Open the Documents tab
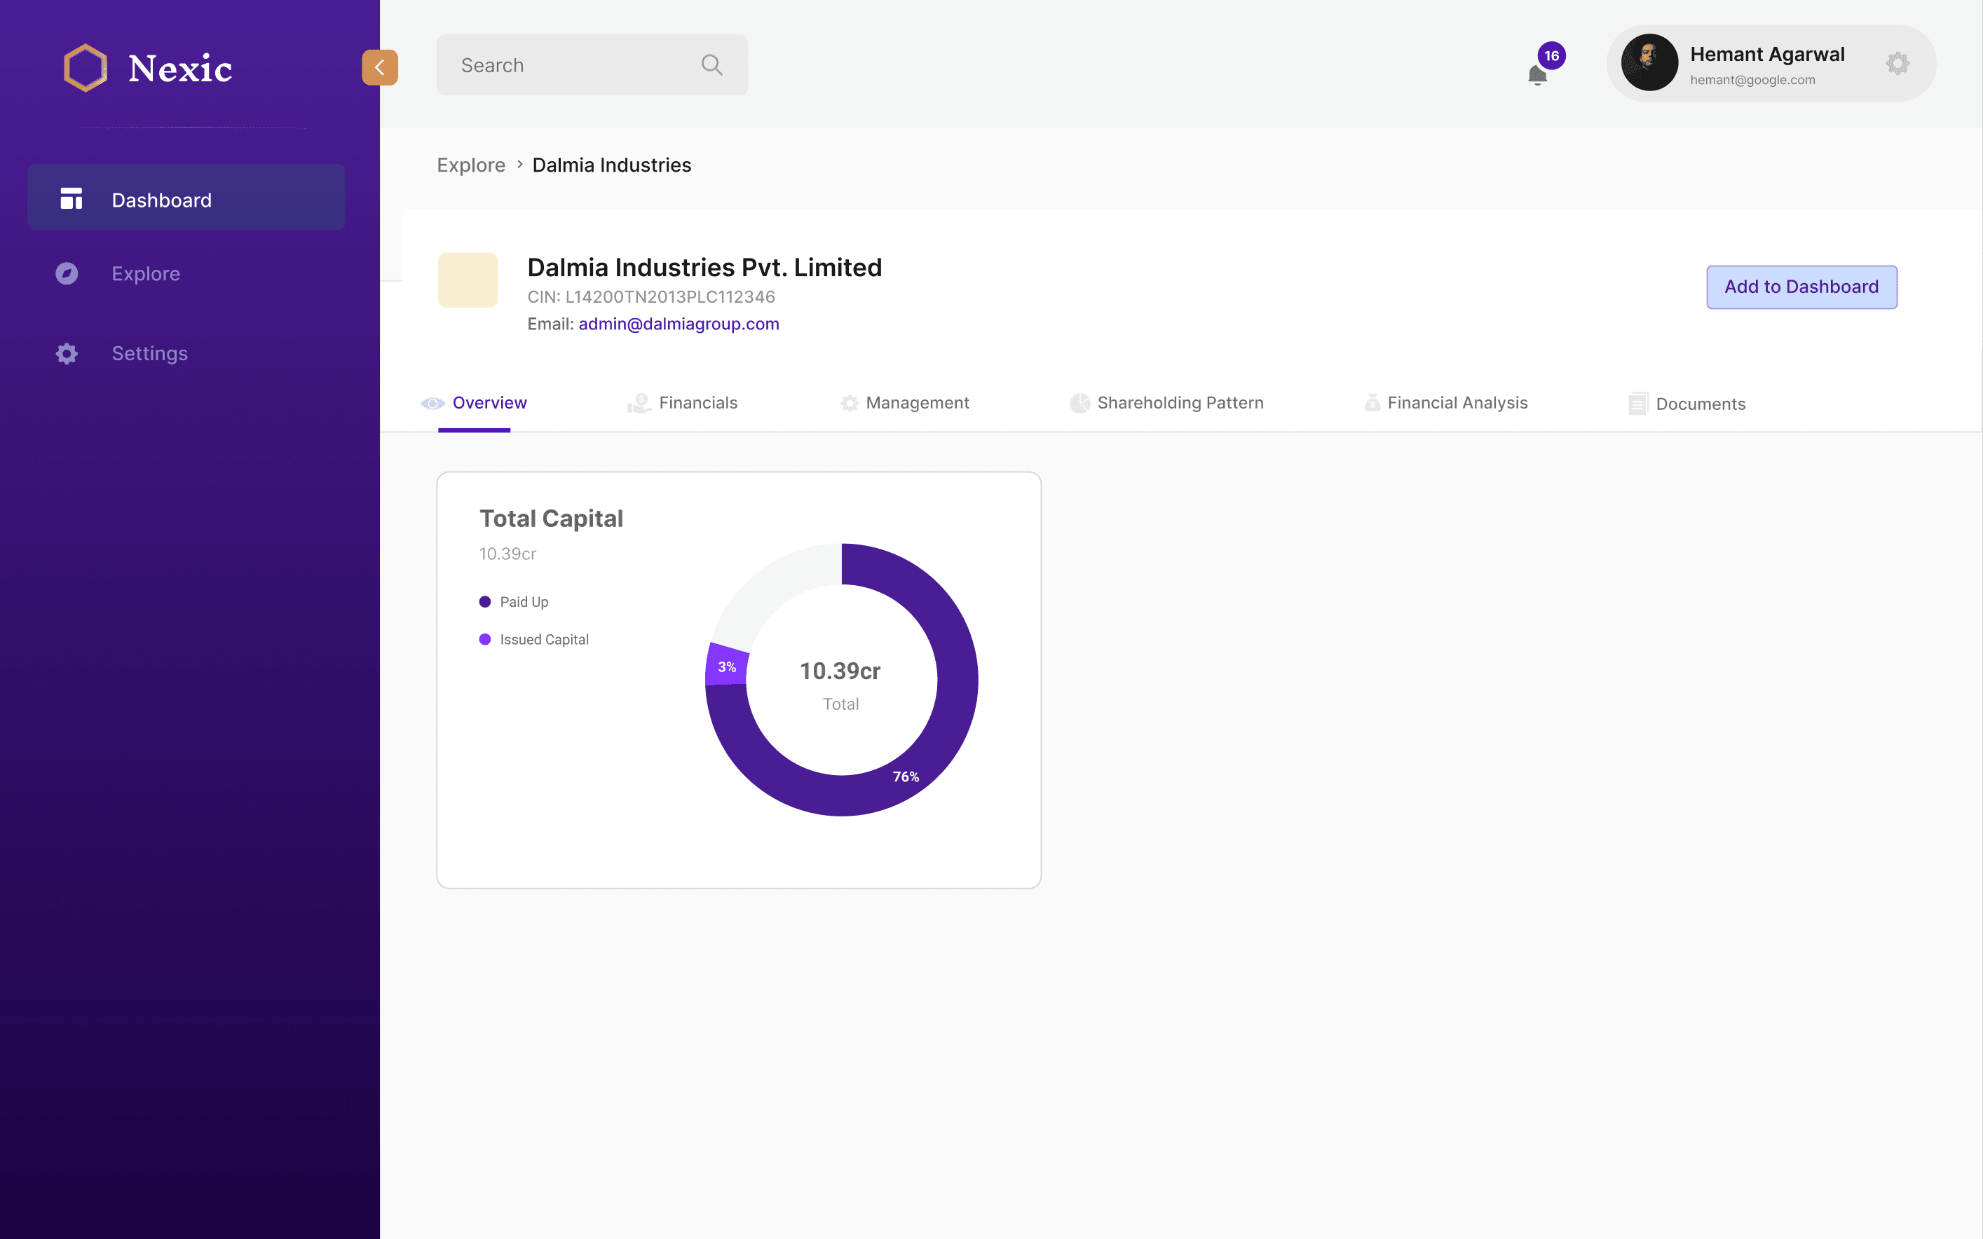This screenshot has width=1983, height=1239. coord(1700,404)
